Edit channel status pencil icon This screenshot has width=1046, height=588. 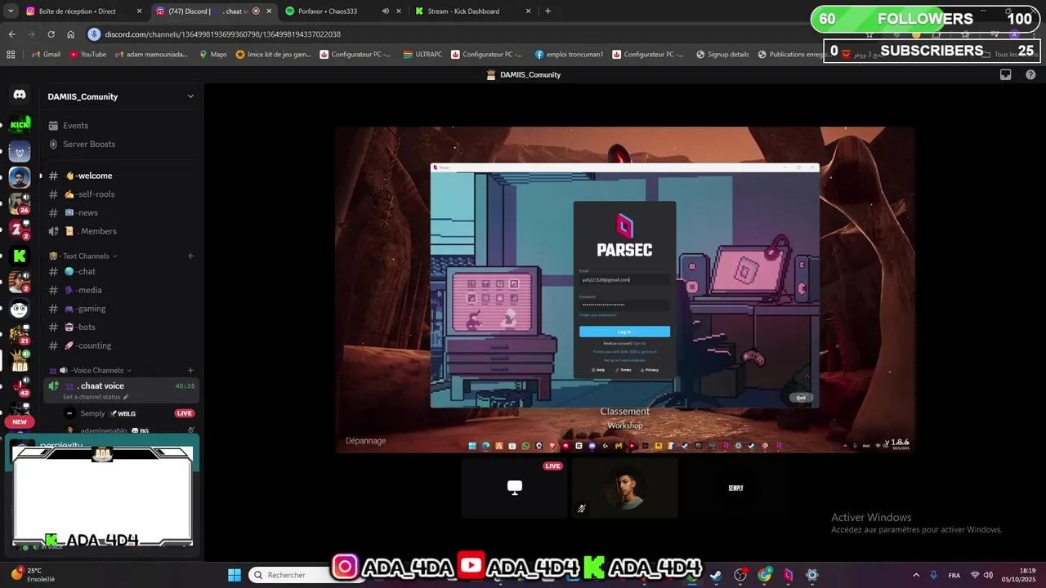[125, 397]
